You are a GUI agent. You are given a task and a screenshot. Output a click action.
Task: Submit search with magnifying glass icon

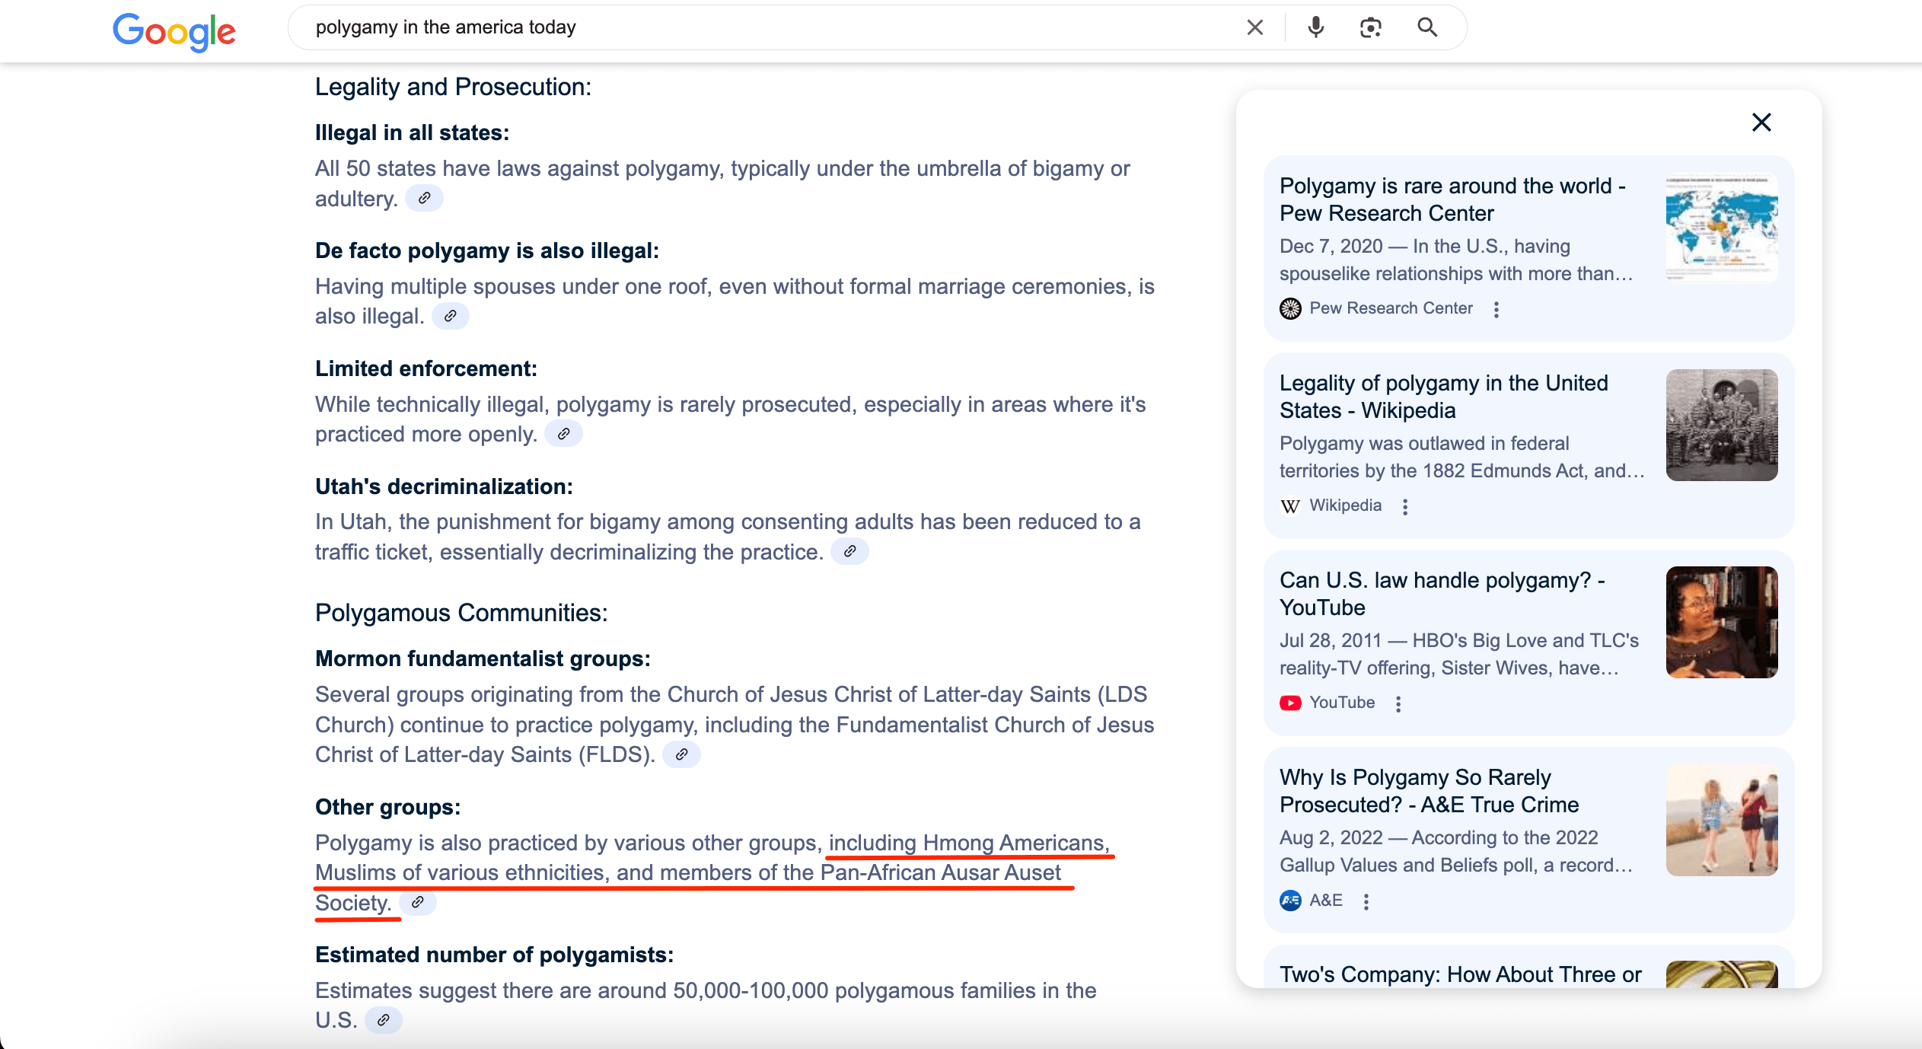click(x=1427, y=27)
